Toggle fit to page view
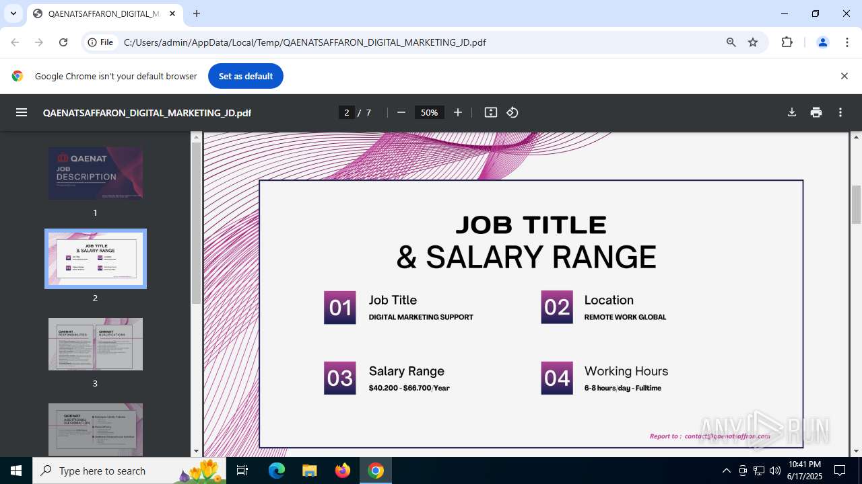 [491, 112]
